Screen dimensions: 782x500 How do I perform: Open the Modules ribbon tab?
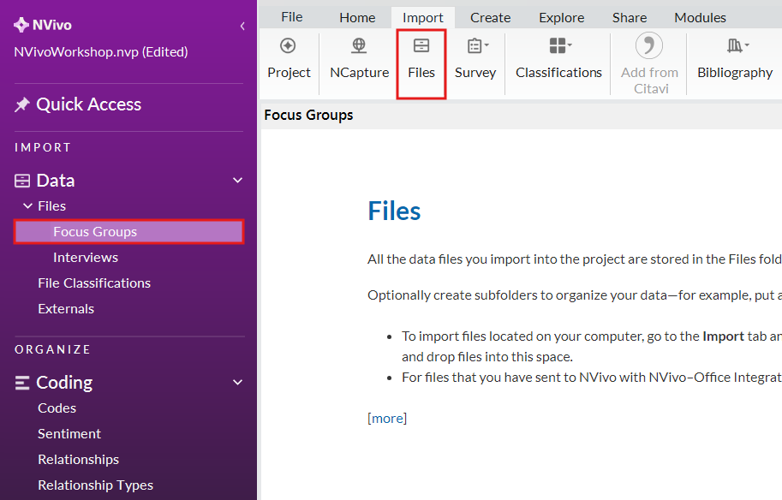700,18
